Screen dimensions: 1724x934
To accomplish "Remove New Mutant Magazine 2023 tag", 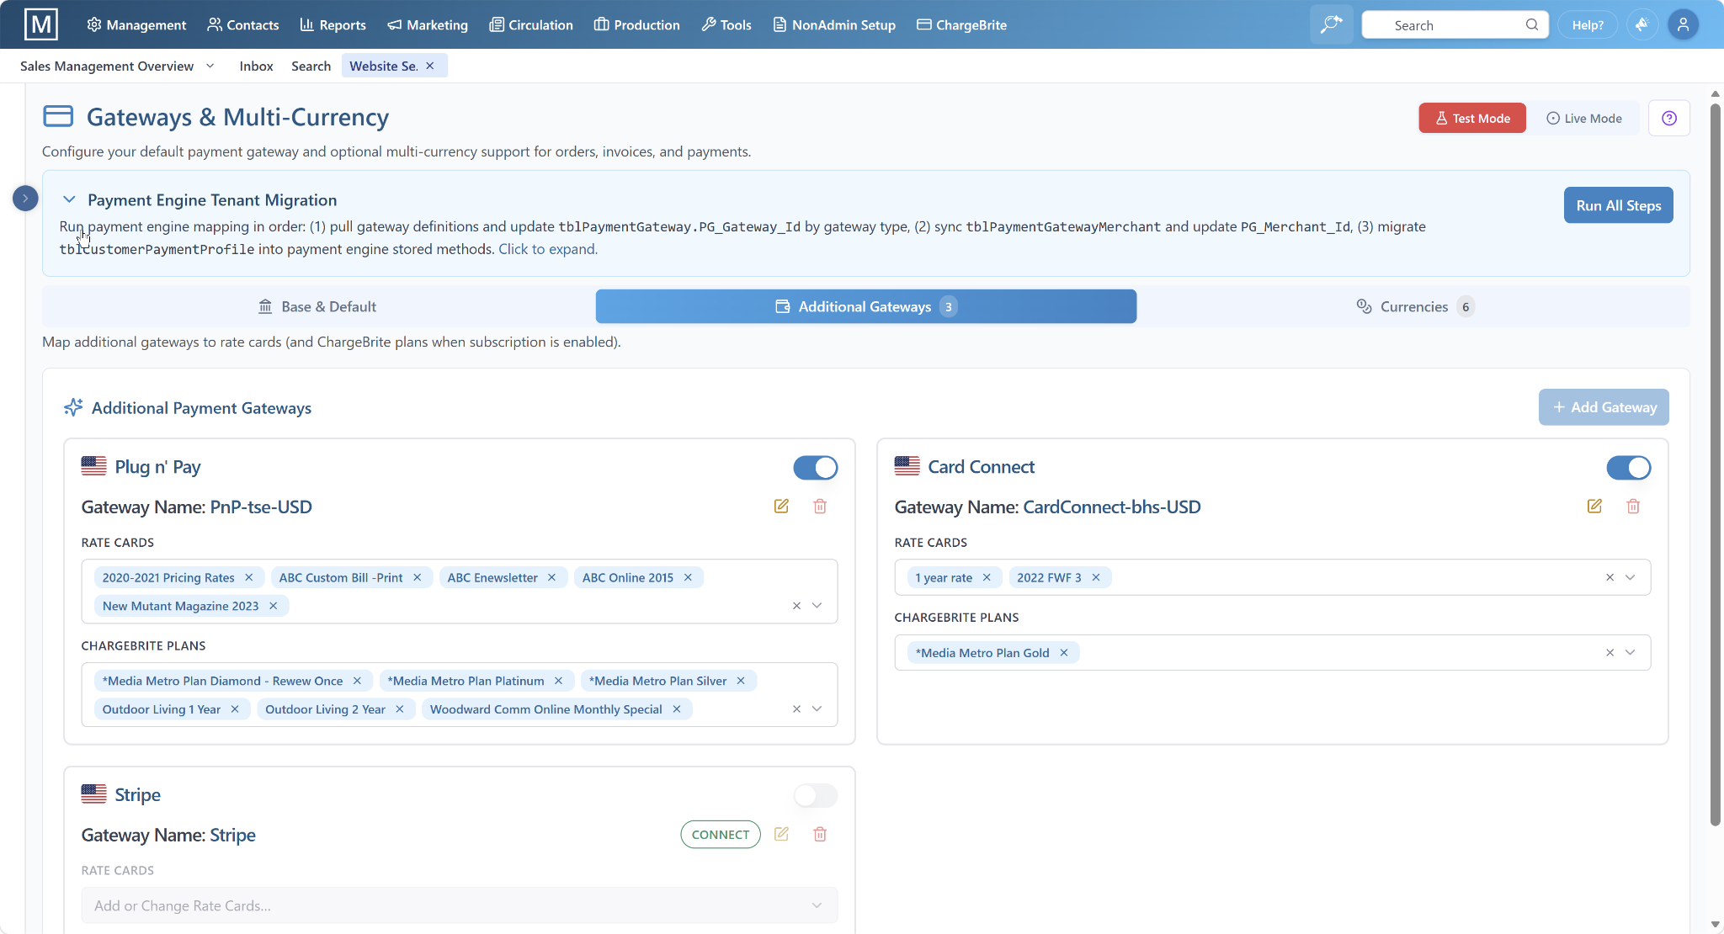I will pyautogui.click(x=273, y=606).
